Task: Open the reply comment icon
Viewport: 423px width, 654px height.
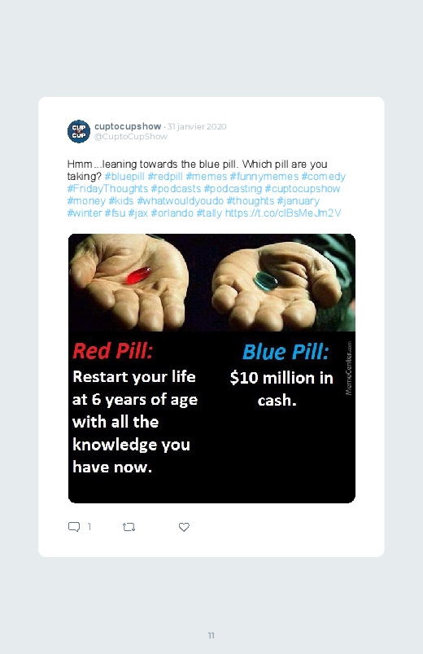Action: click(74, 527)
